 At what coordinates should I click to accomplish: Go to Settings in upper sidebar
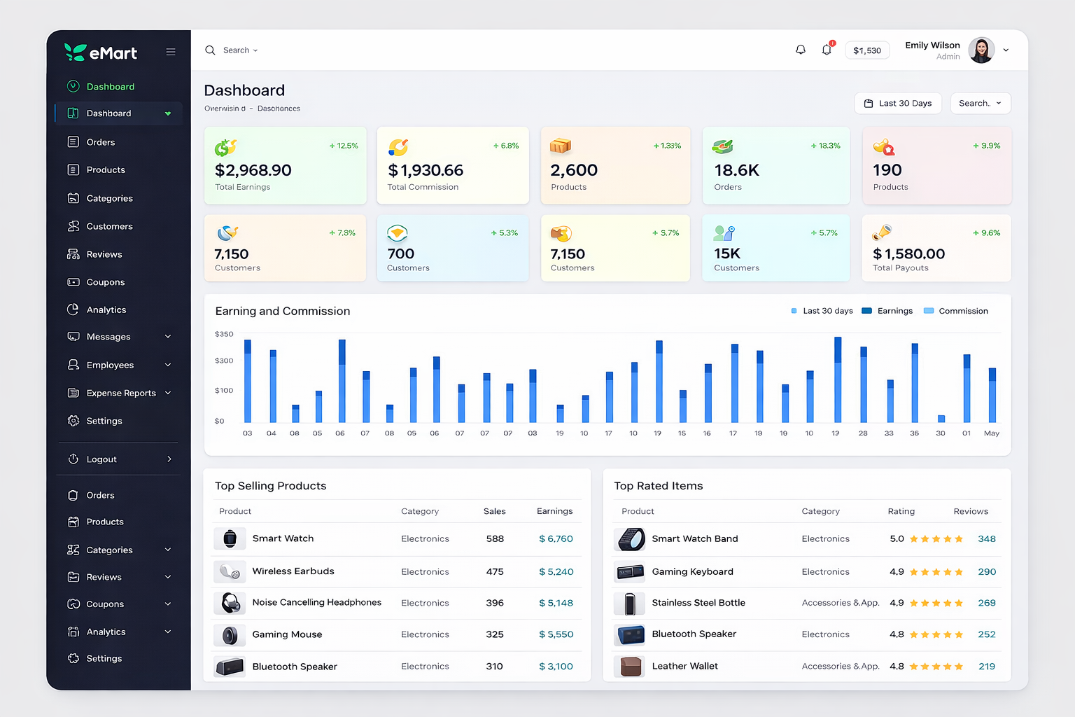tap(104, 421)
